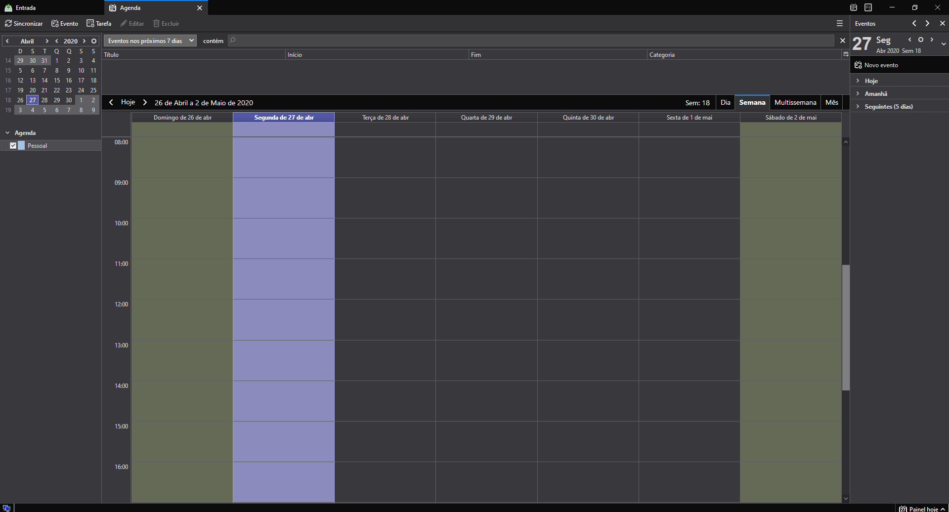
Task: Select day 15 in the mini calendar
Action: pos(57,80)
